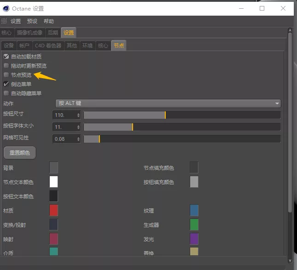
Task: Open the 动作 dropdown showing 按 ALT 键
Action: [168, 103]
